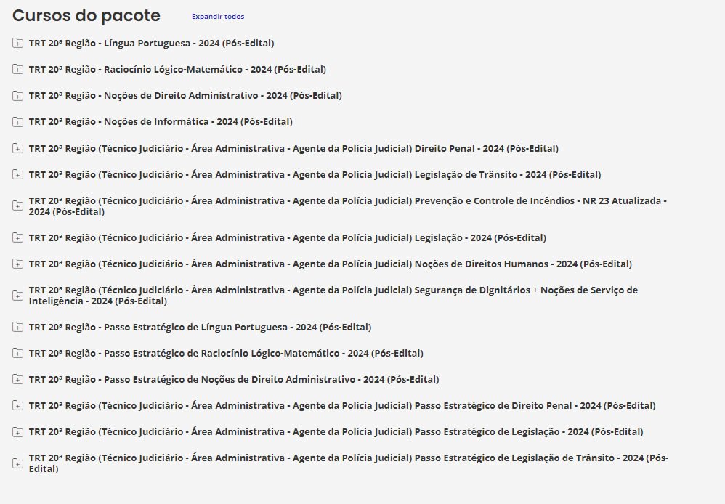725x504 pixels.
Task: Expand folder icon for Prevenção e Controle de Incêndios
Action: (18, 206)
